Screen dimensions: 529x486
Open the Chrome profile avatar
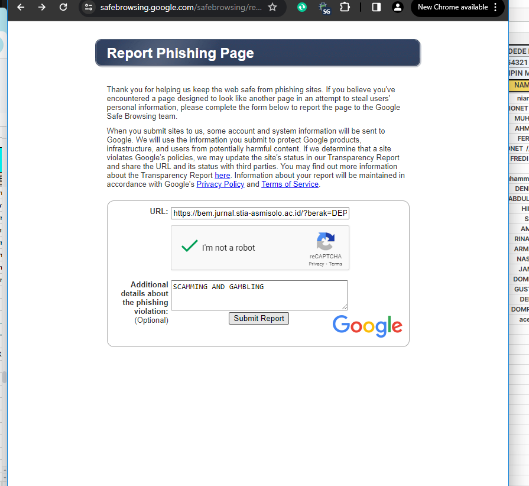[x=398, y=7]
